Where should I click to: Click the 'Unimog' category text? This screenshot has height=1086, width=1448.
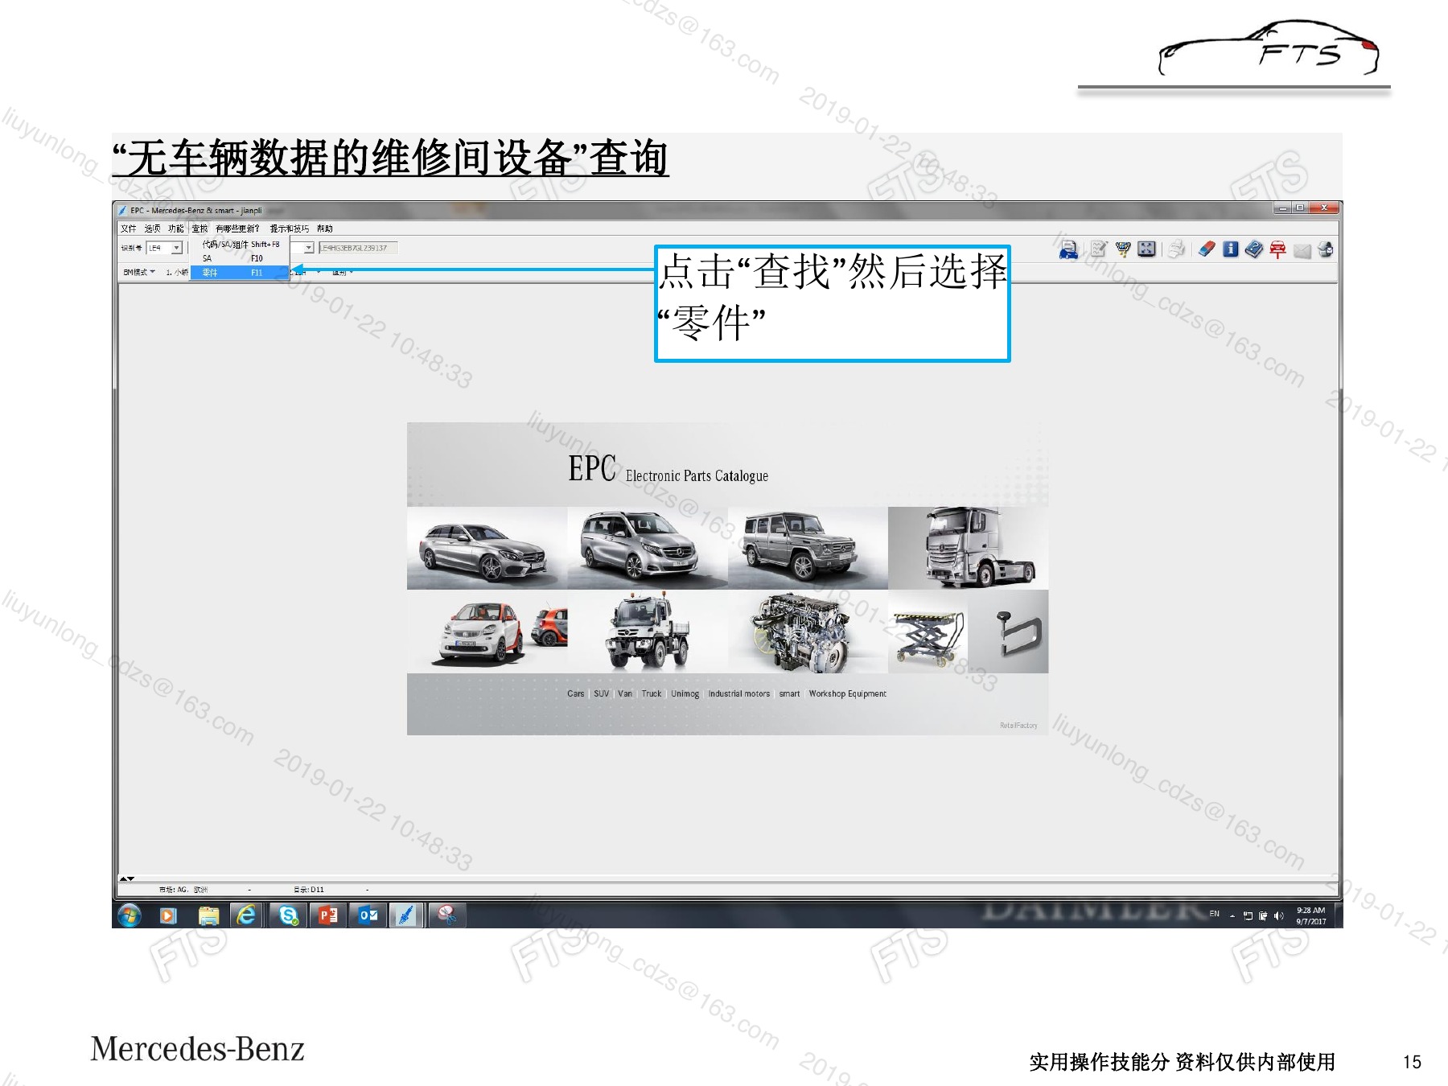click(x=685, y=693)
